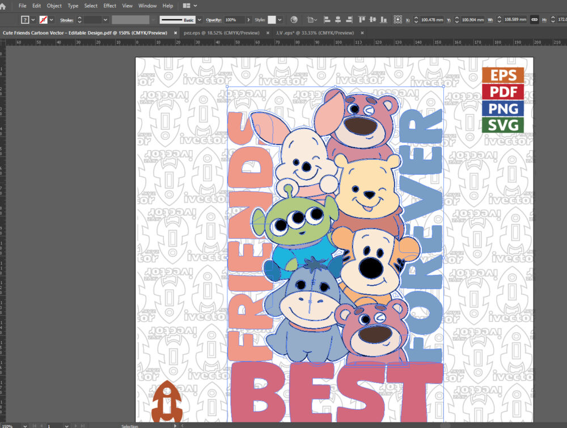The height and width of the screenshot is (428, 567).
Task: Click the height stepper arrows
Action: point(552,20)
